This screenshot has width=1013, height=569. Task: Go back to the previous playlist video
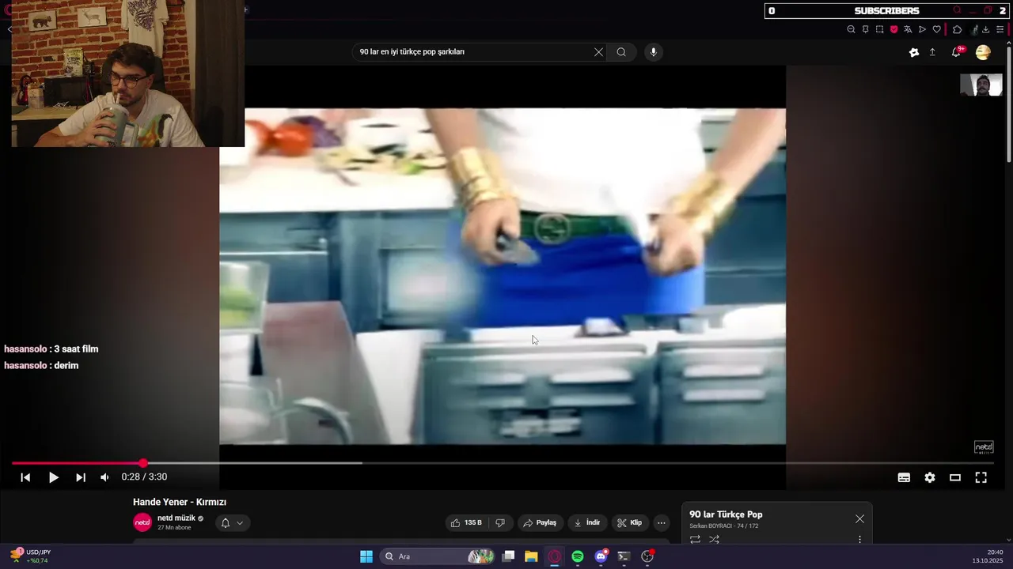click(x=25, y=477)
